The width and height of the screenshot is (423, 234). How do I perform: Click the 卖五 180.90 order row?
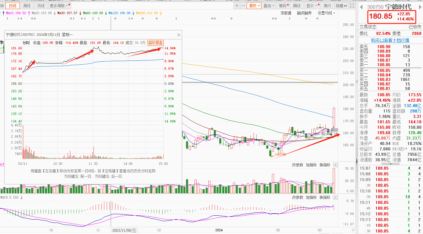390,47
